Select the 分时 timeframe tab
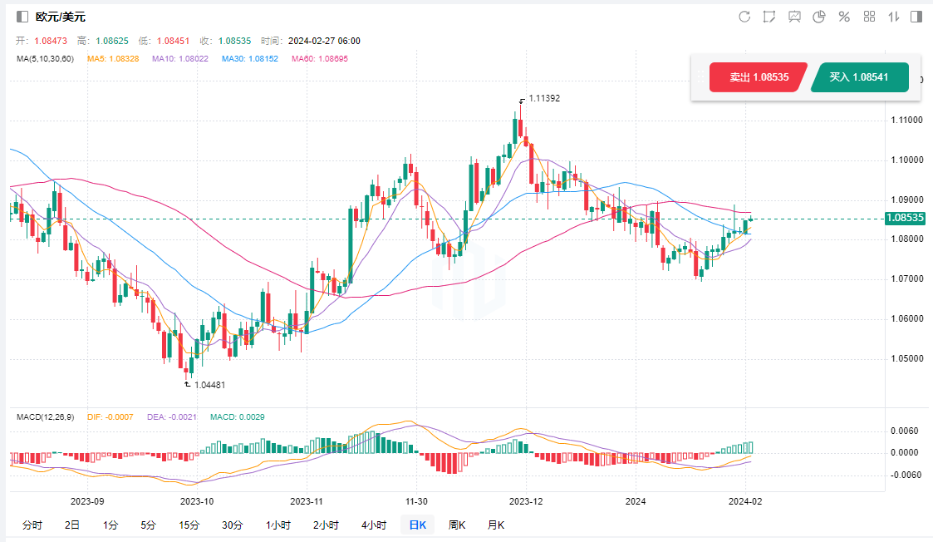This screenshot has height=542, width=933. point(32,525)
